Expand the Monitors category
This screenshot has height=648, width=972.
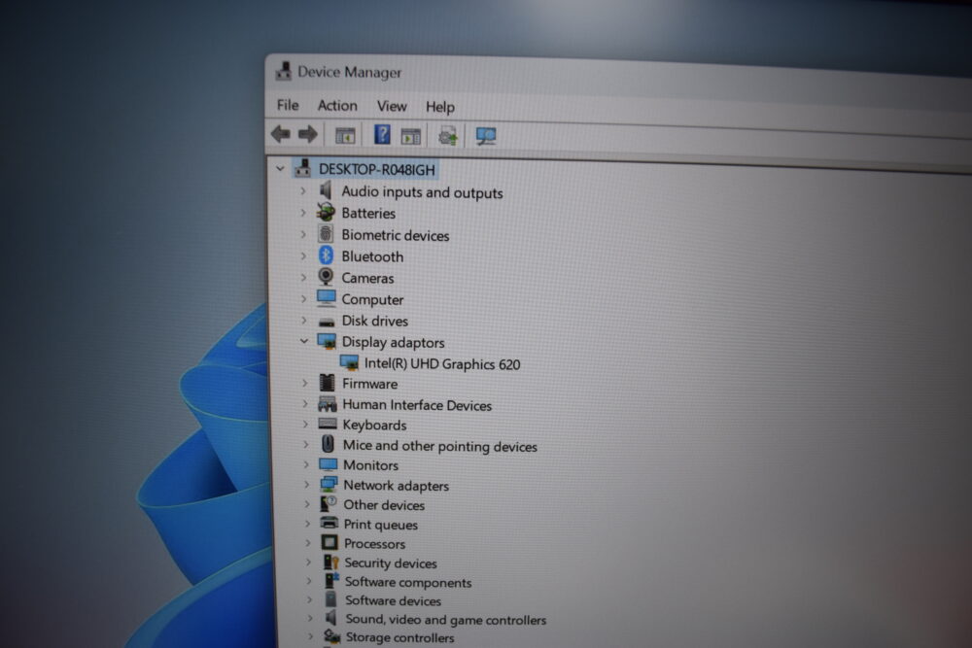pos(306,464)
